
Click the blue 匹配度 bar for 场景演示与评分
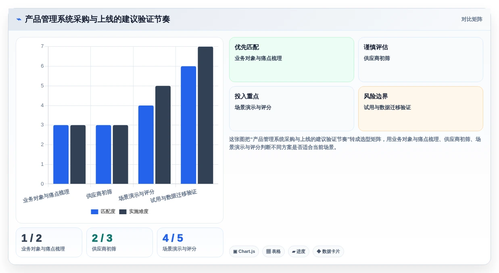click(146, 145)
